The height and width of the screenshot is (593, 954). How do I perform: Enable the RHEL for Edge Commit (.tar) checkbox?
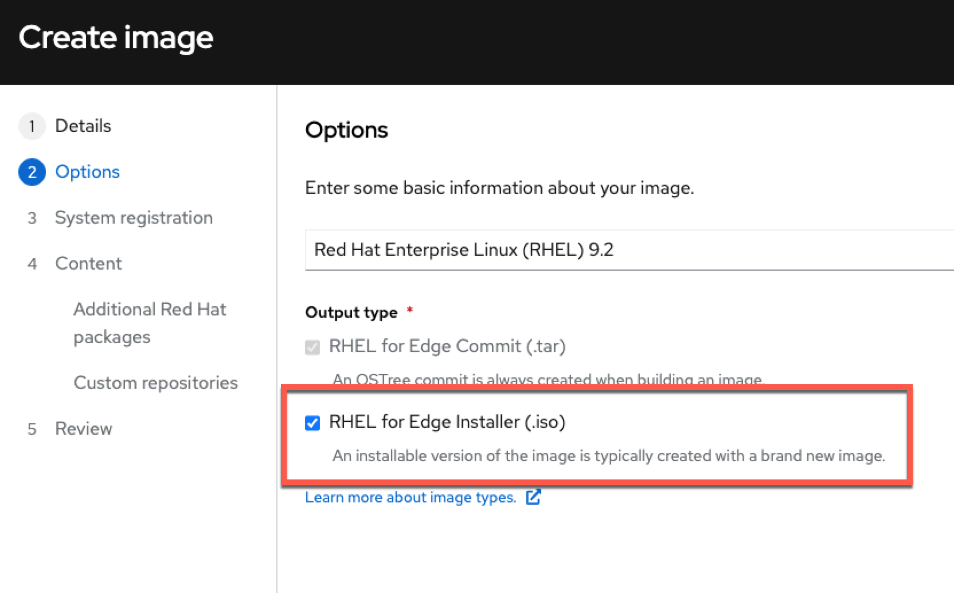312,346
